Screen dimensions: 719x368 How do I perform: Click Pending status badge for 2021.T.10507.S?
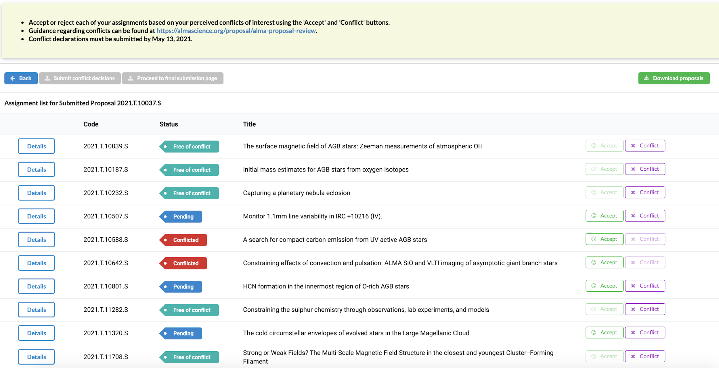click(181, 217)
